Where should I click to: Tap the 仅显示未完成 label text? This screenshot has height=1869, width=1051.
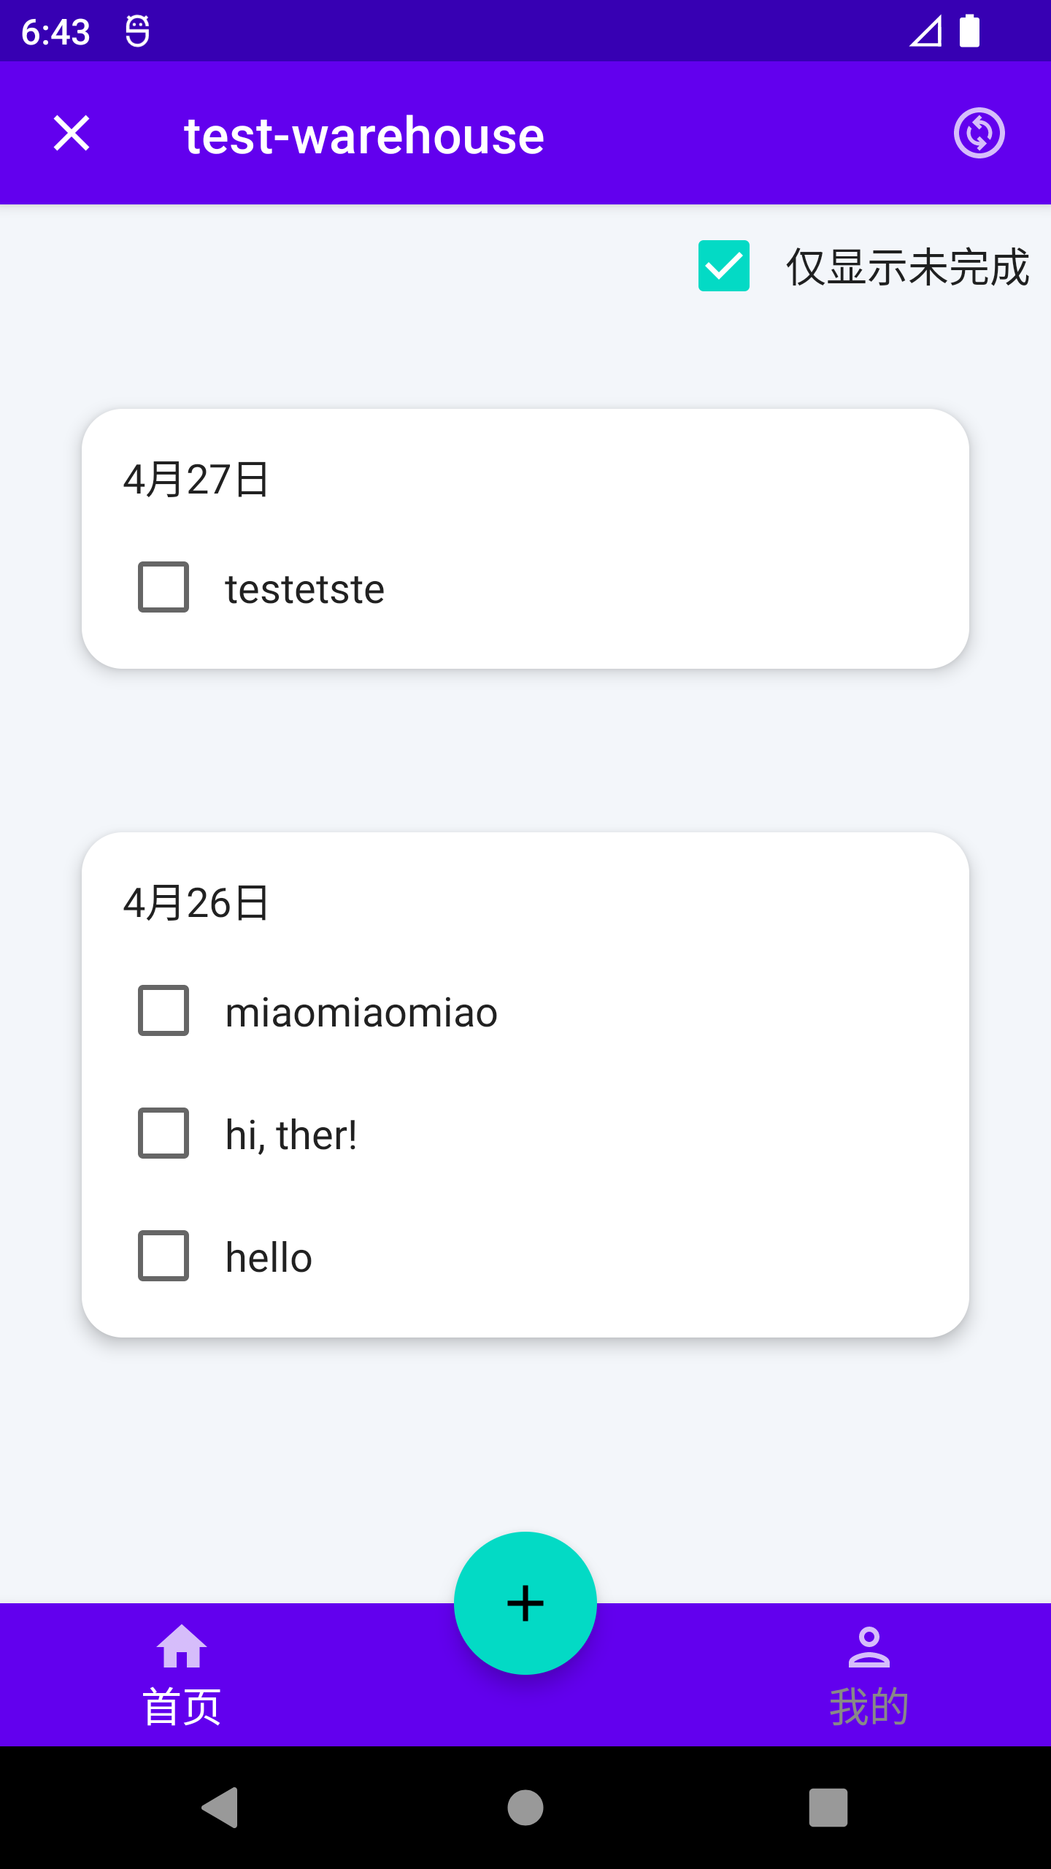pos(907,267)
